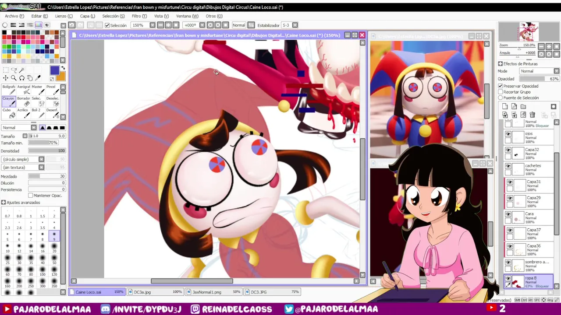
Task: Swap foreground and background colors
Action: point(63,69)
